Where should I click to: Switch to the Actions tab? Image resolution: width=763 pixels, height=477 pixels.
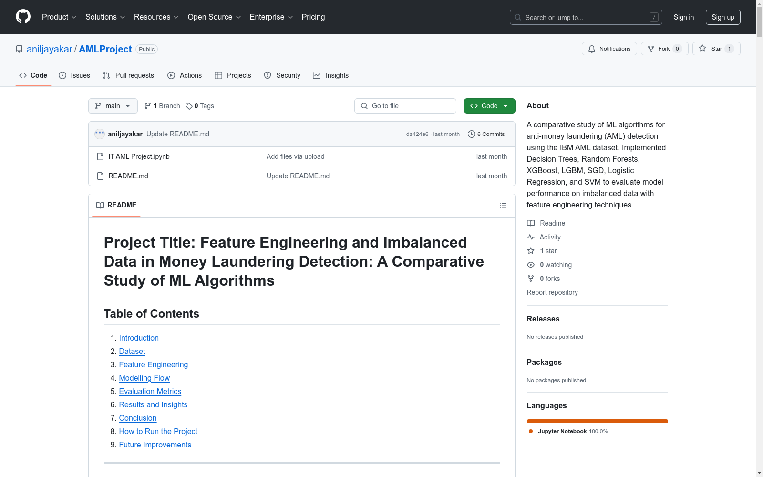[x=185, y=75]
